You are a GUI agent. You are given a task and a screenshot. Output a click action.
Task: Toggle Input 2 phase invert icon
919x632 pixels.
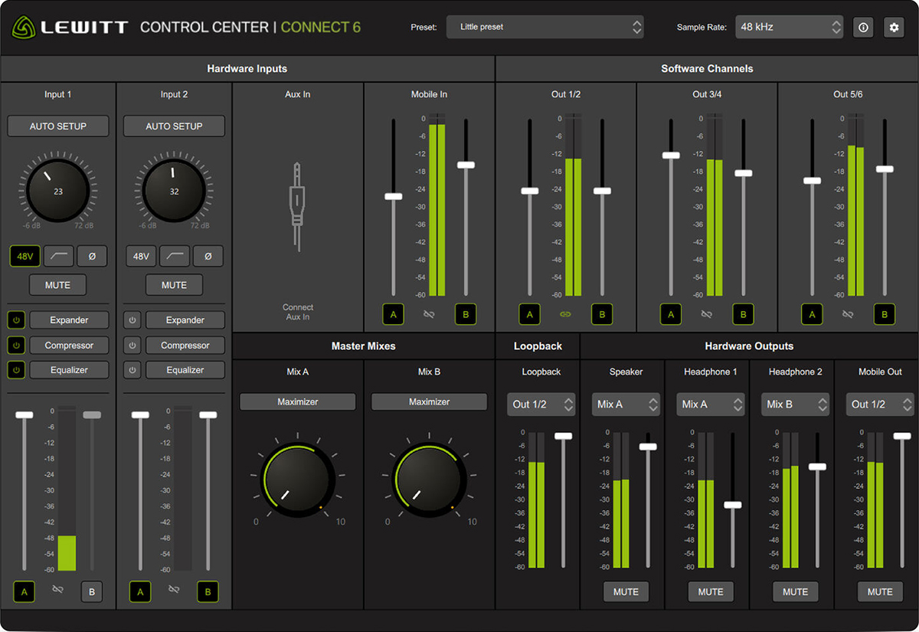(208, 256)
